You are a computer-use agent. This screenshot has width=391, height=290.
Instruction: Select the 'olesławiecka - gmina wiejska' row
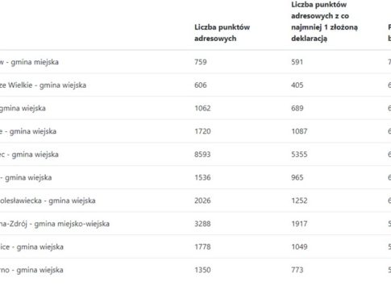coord(195,201)
